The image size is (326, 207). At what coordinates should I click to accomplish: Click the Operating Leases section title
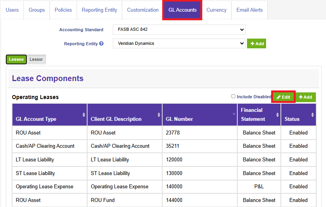pyautogui.click(x=35, y=97)
